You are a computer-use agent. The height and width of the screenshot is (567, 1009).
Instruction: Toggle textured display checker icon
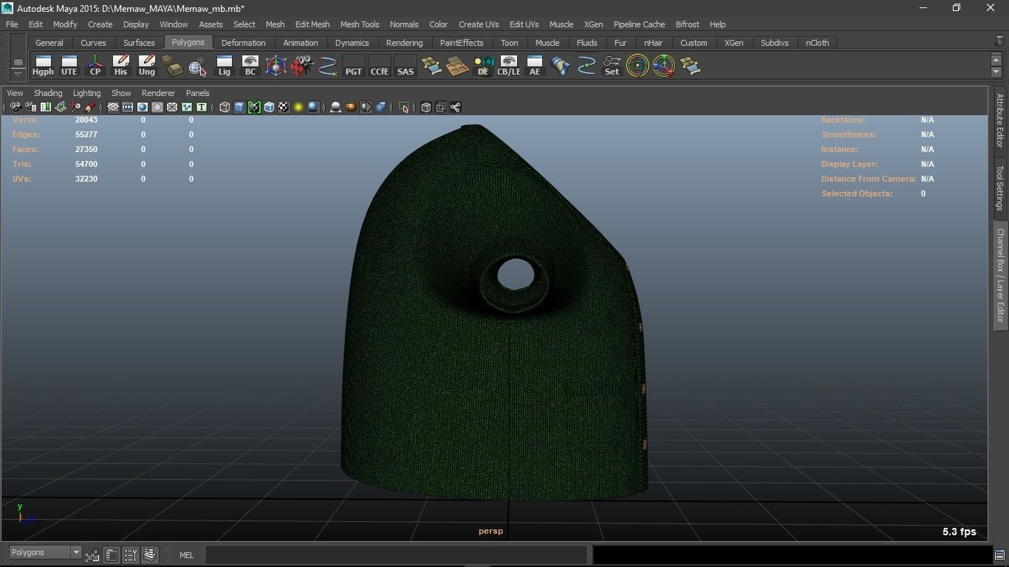pos(284,107)
